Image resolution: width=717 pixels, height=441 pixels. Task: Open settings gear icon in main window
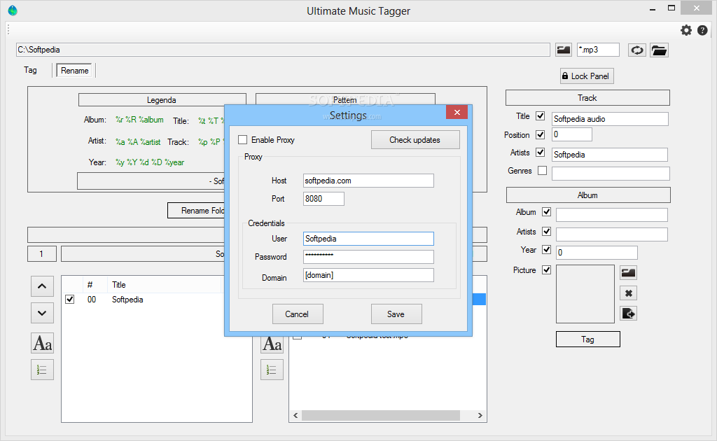pos(686,30)
